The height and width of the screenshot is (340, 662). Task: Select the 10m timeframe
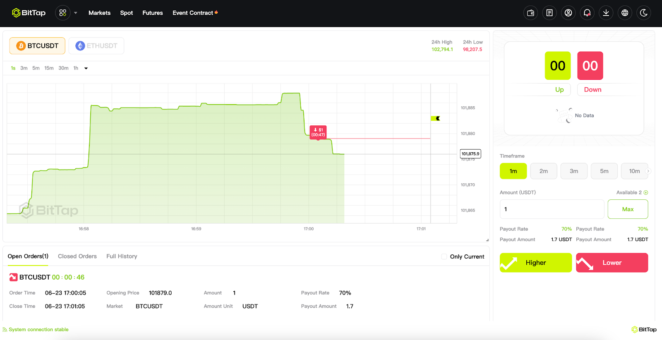634,171
